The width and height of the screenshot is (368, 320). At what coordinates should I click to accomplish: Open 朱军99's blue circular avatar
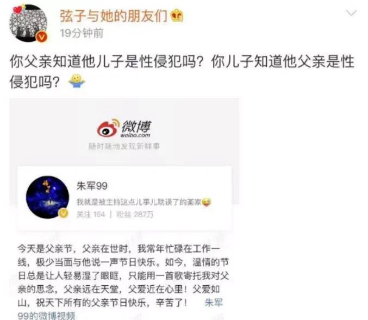coord(47,197)
